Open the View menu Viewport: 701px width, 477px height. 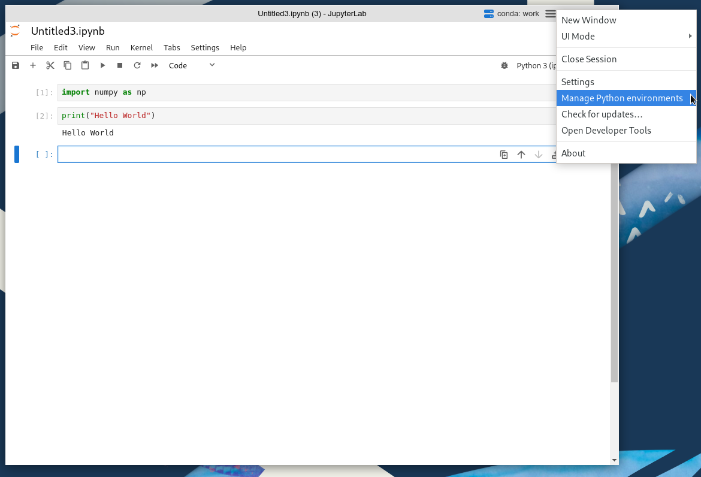click(x=87, y=47)
